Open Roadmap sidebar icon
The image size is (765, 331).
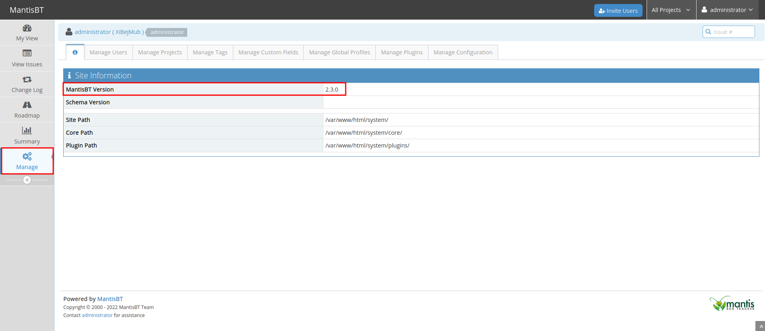tap(27, 105)
